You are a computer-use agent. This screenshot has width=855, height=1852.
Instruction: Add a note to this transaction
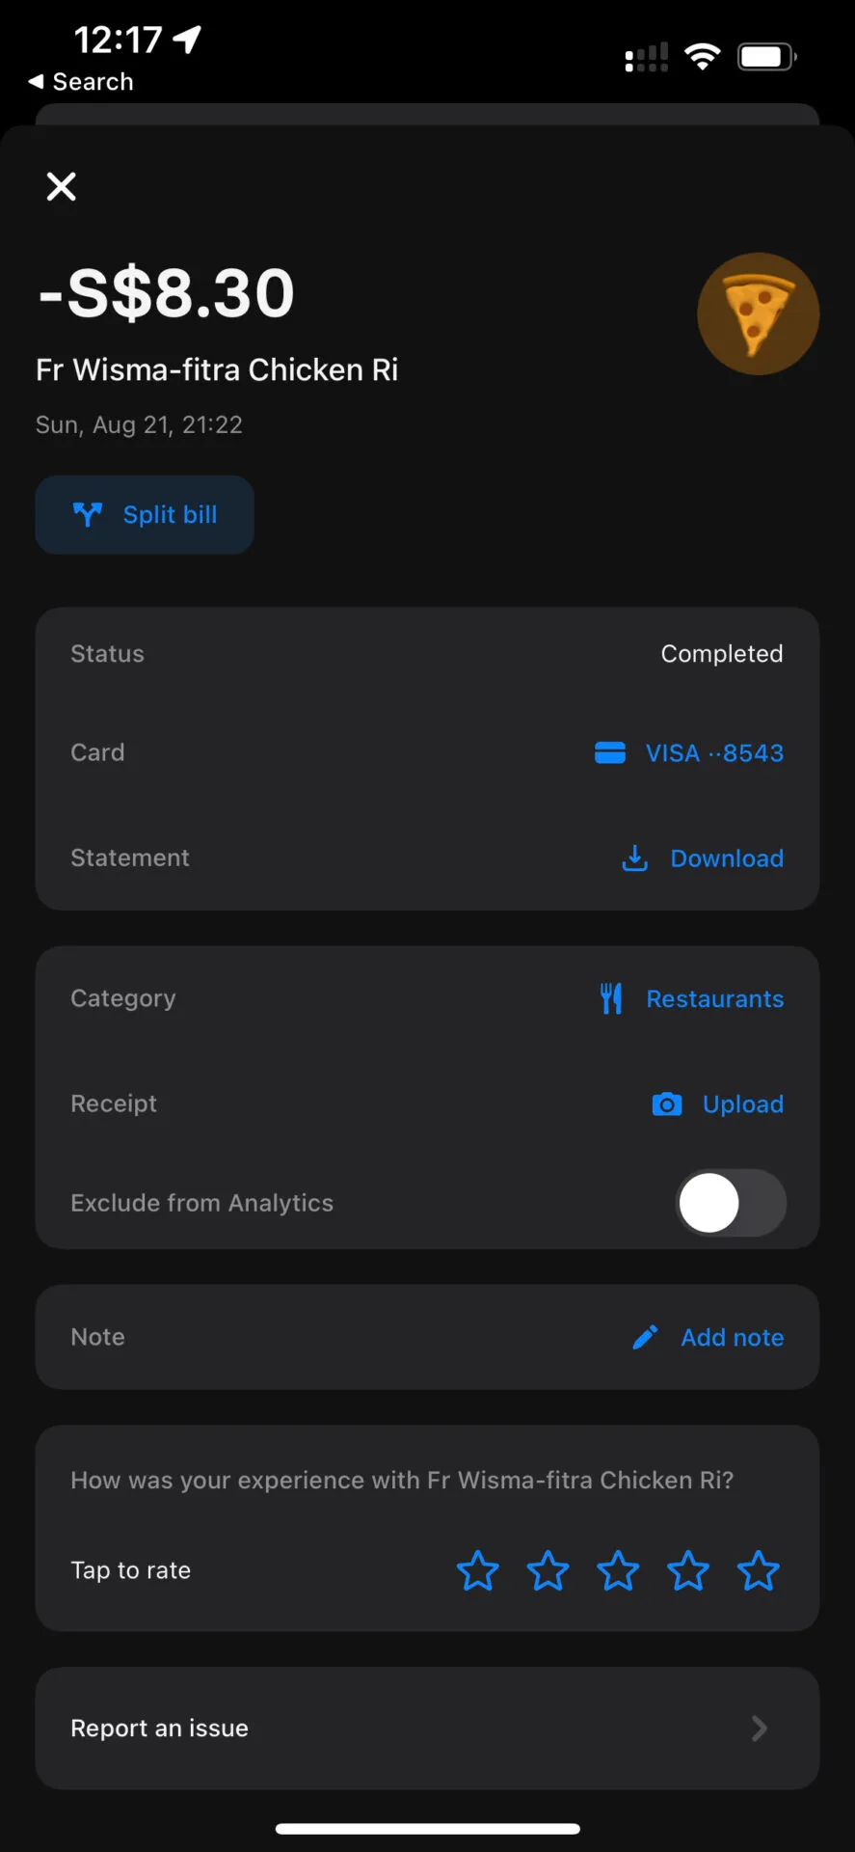(732, 1338)
